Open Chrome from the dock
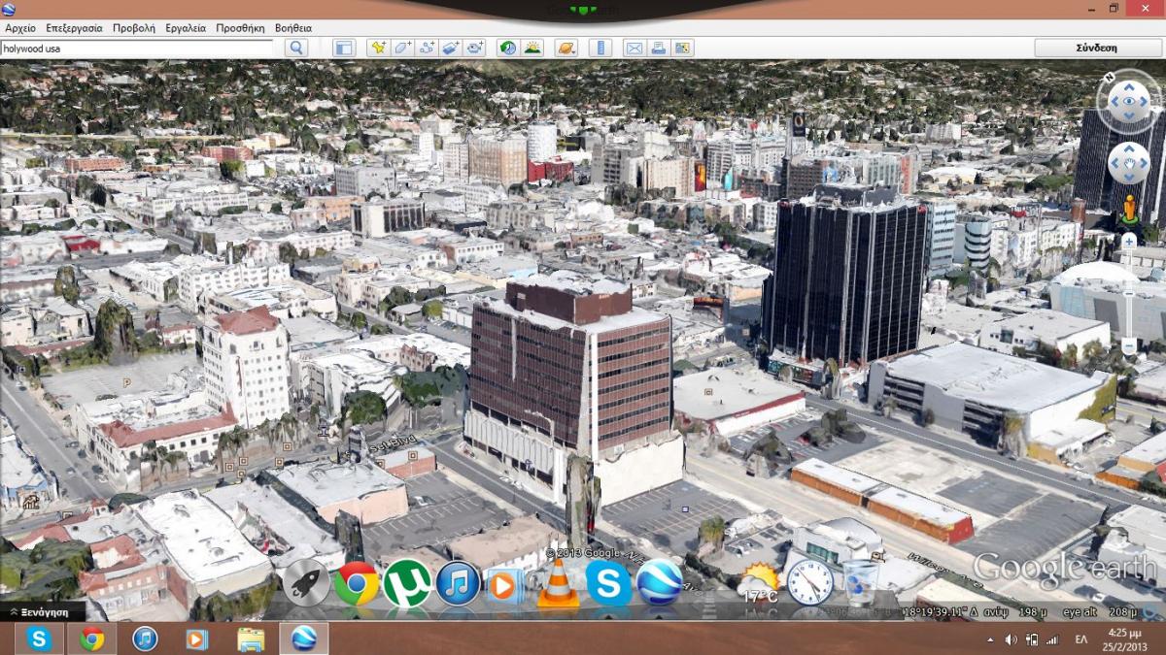1166x655 pixels. 357,584
